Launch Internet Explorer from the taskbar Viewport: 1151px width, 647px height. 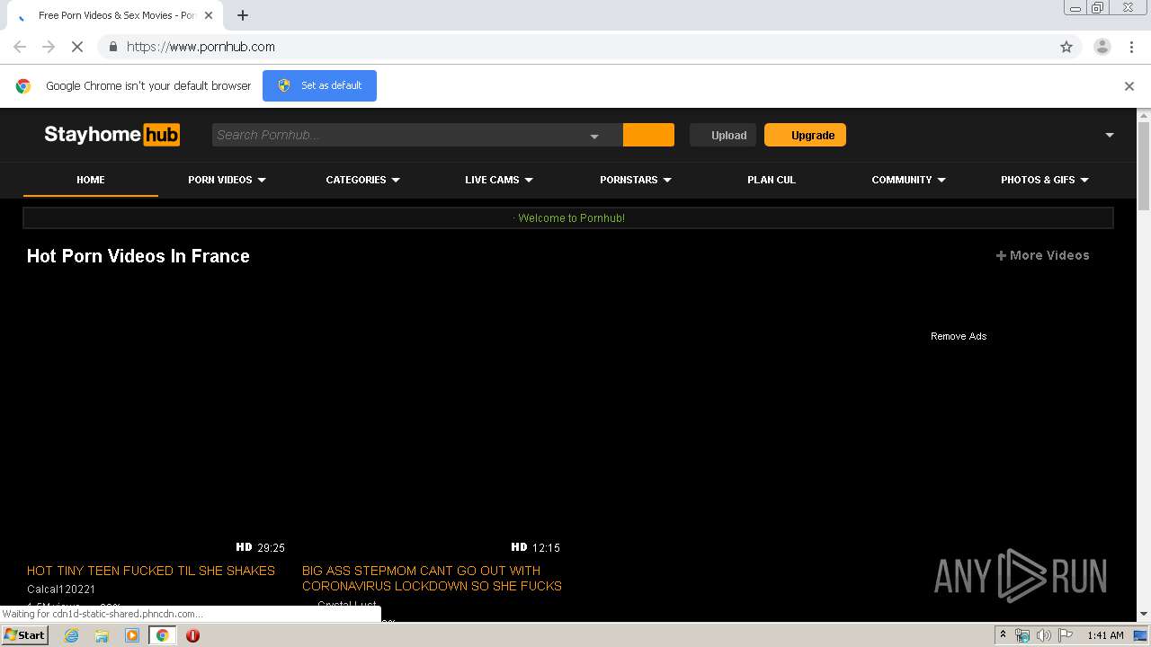(71, 635)
